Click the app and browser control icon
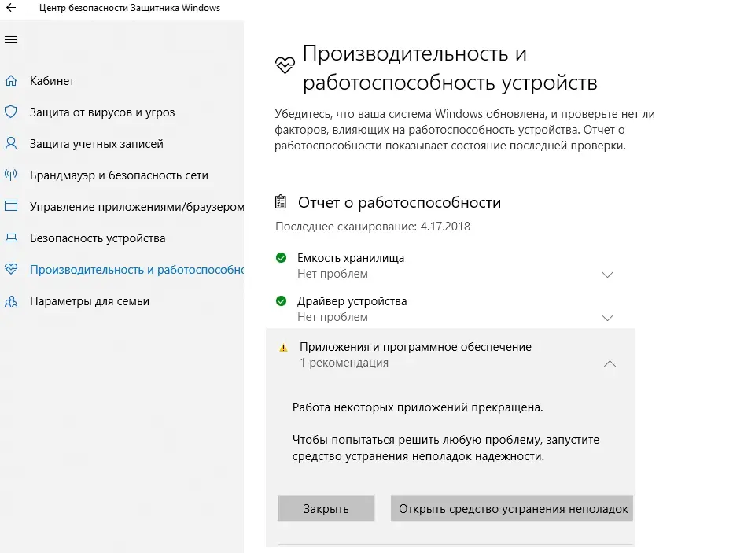Screen dimensions: 744x553 click(x=11, y=207)
